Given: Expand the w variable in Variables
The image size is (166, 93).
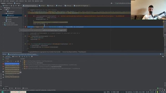Looking at the screenshot, I should pyautogui.click(x=23, y=61).
